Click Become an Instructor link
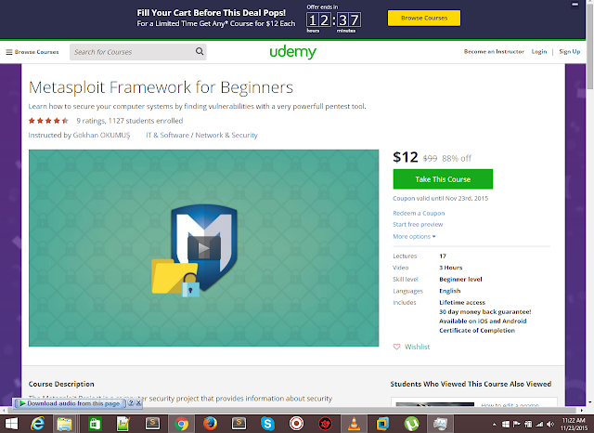Screen dimensions: 594x433 point(494,51)
